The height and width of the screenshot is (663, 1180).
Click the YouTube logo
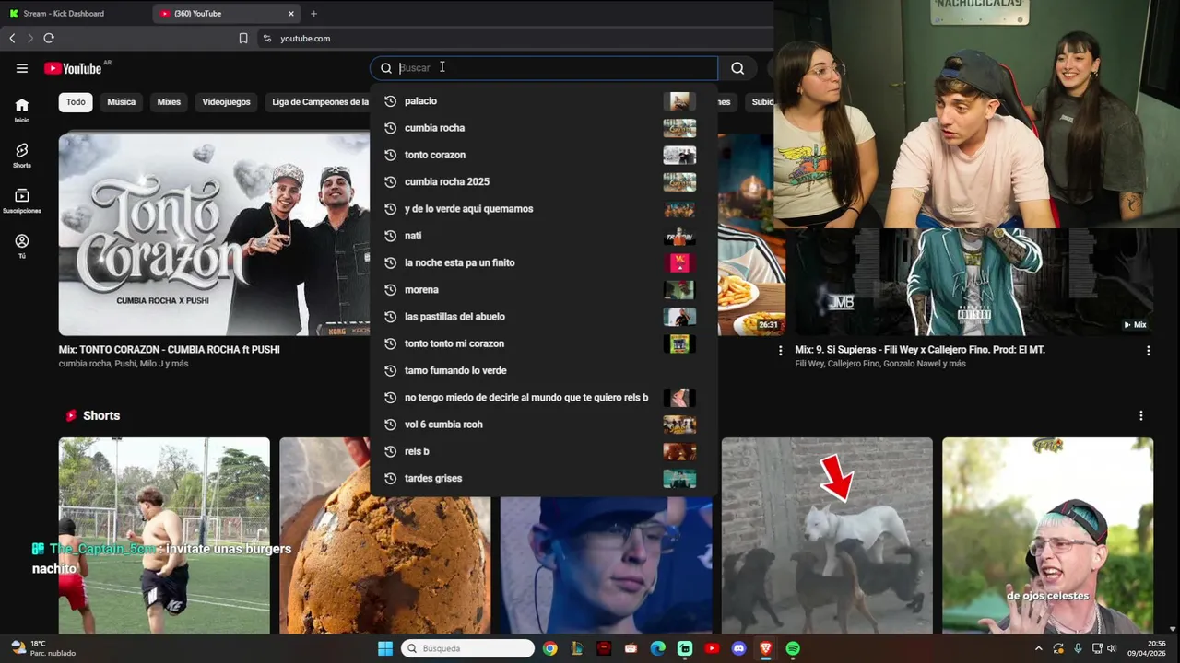pyautogui.click(x=73, y=68)
